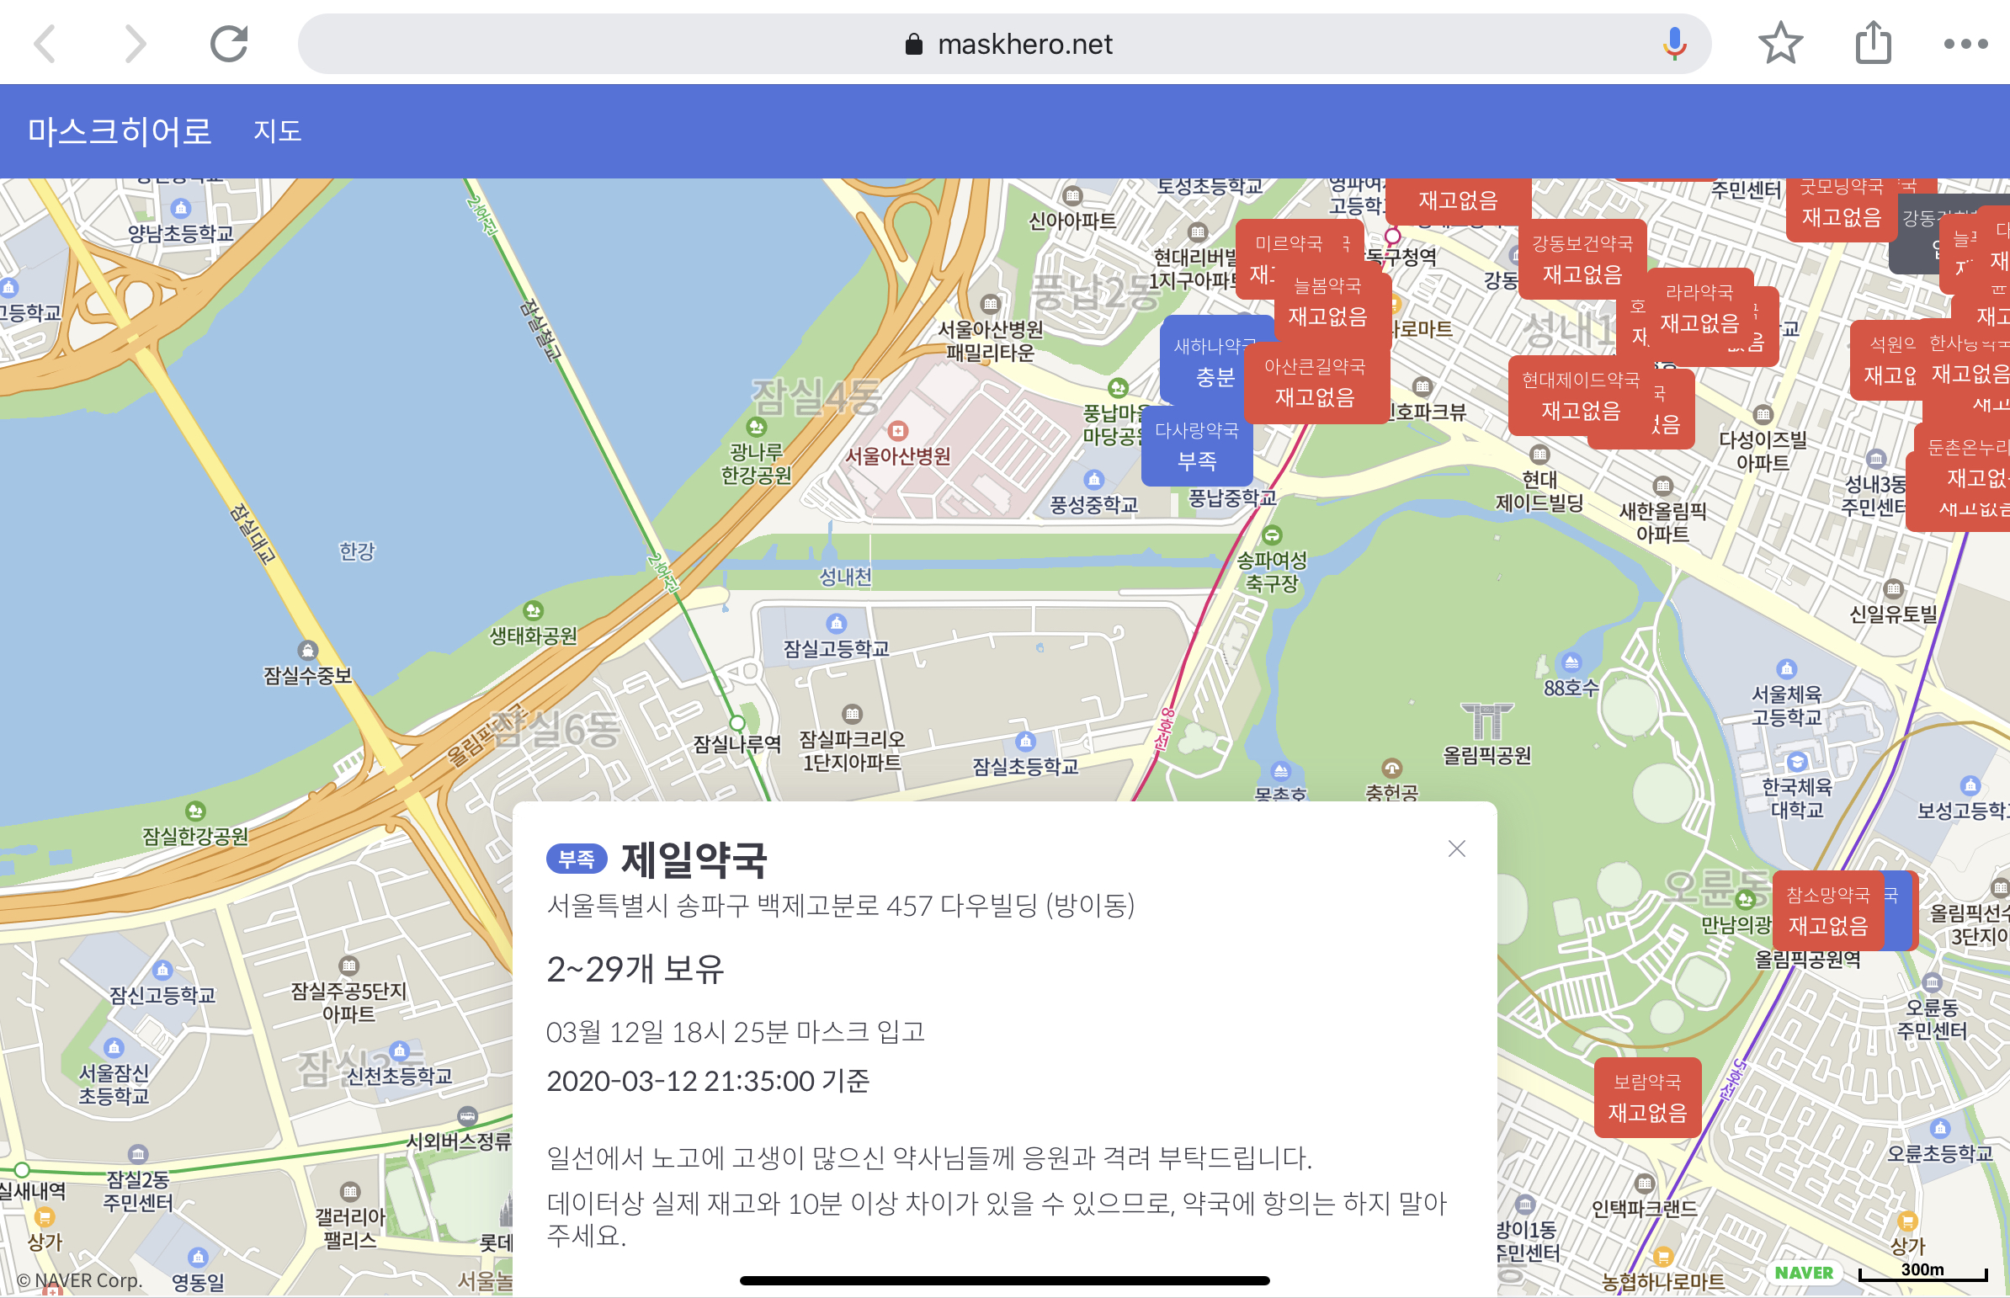The image size is (2010, 1298).
Task: Click the 2~29개 보유 stock text
Action: [635, 968]
